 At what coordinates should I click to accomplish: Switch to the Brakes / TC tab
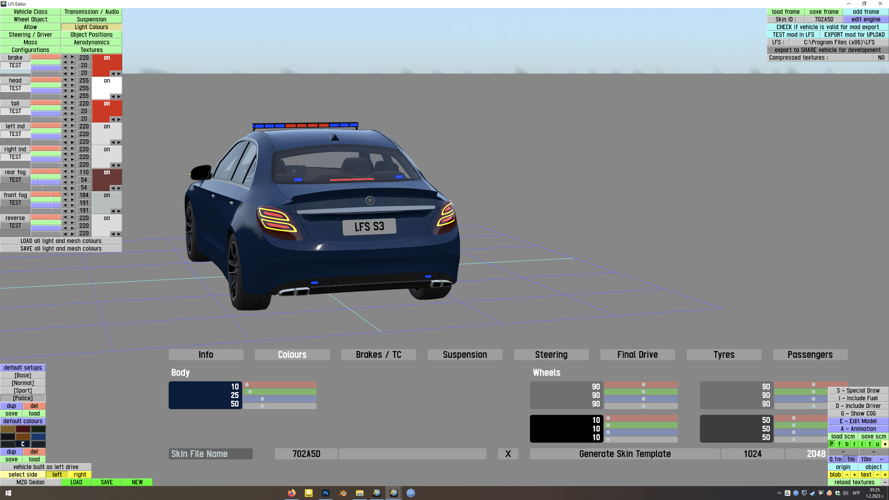click(x=379, y=355)
